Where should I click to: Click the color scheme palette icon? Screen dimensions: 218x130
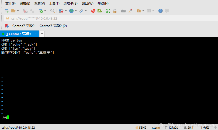(x=61, y=11)
